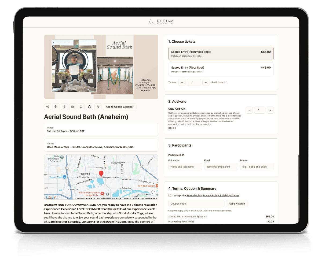322x267 pixels.
Task: Select the Sacred Entry Hammock Spot ticket
Action: (x=221, y=53)
